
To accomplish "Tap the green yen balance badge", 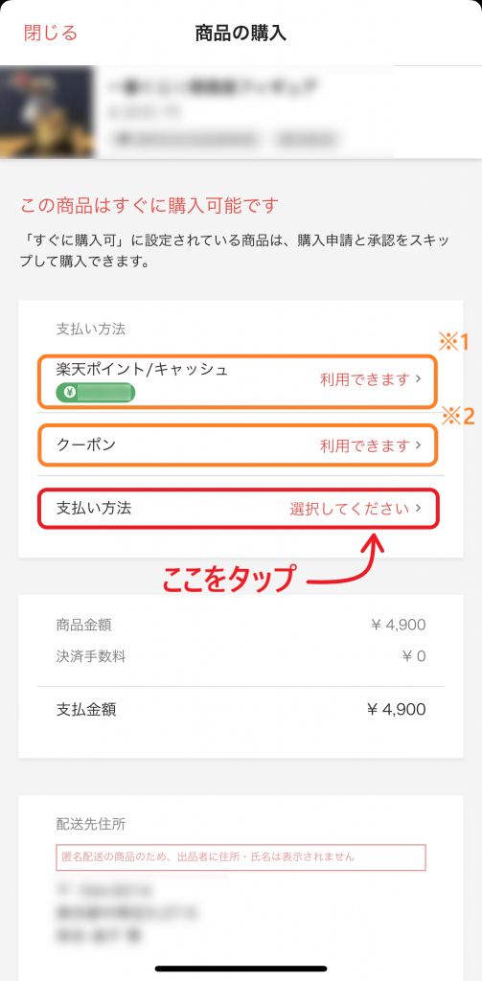I will [95, 393].
